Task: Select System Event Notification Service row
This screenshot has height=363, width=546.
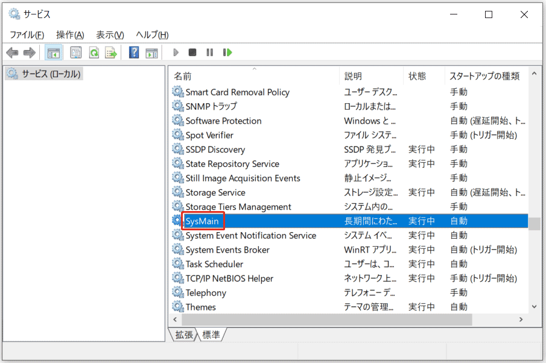Action: pos(349,235)
